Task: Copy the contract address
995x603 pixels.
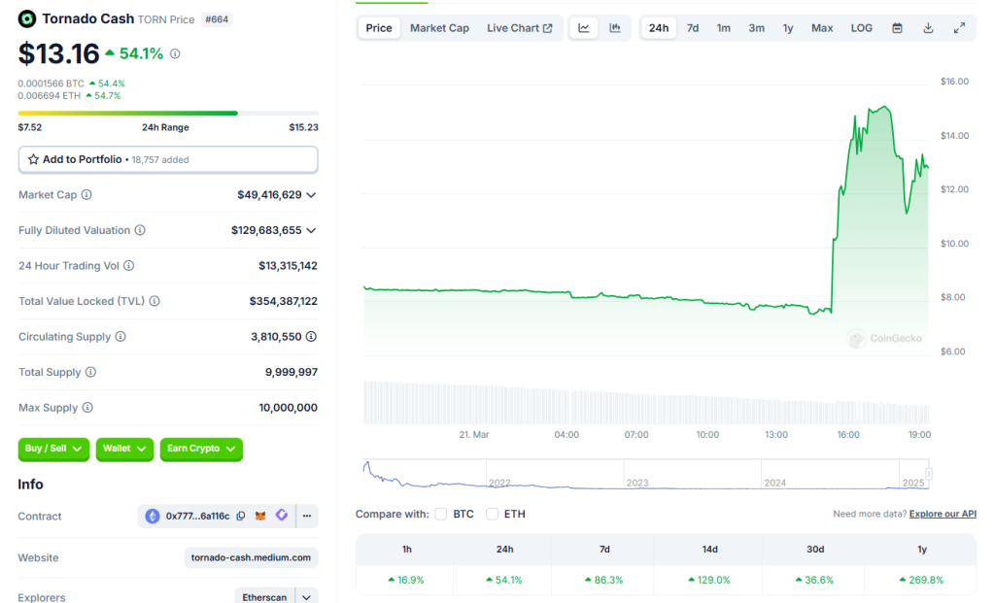Action: (241, 517)
